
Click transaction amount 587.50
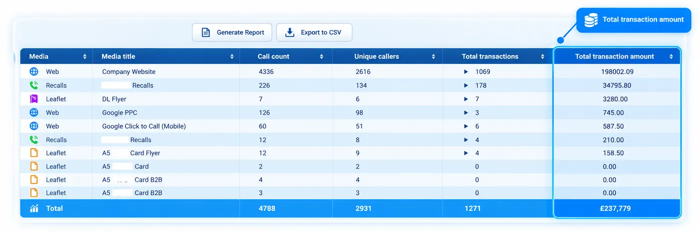coord(613,126)
